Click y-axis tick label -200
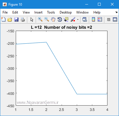Image resolution: width=119 pixels, height=116 pixels. click(x=10, y=44)
